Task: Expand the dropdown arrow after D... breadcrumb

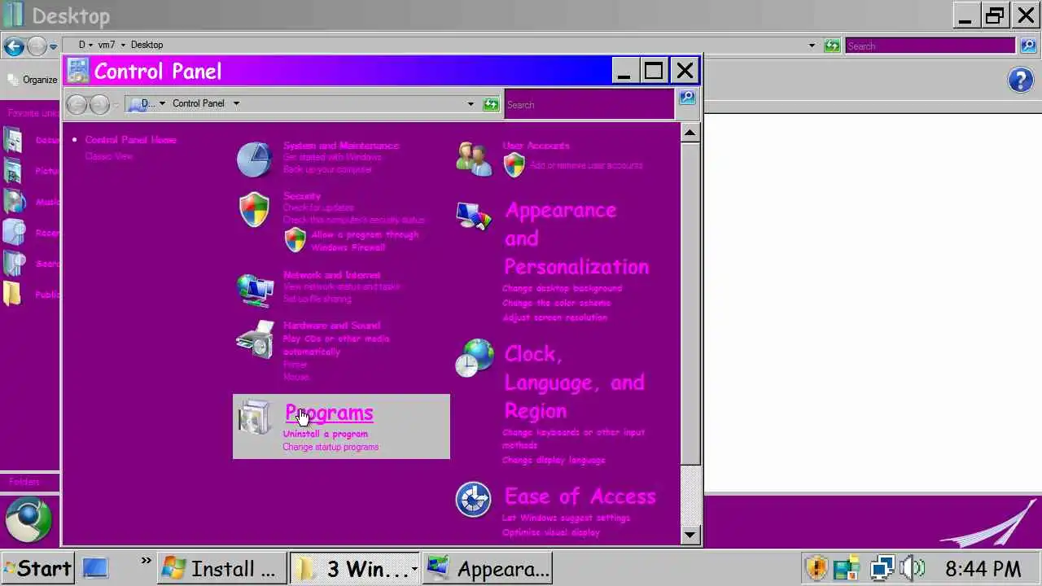Action: tap(162, 103)
